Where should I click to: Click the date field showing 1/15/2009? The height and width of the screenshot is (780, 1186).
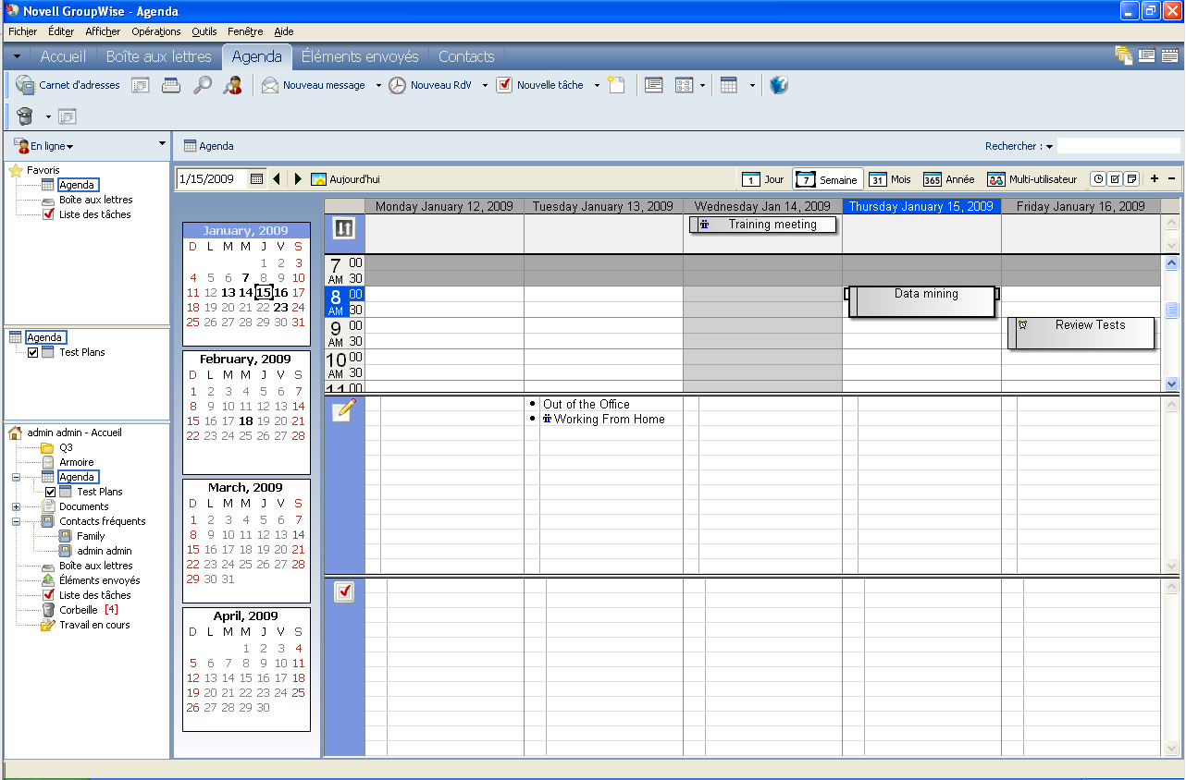click(212, 179)
